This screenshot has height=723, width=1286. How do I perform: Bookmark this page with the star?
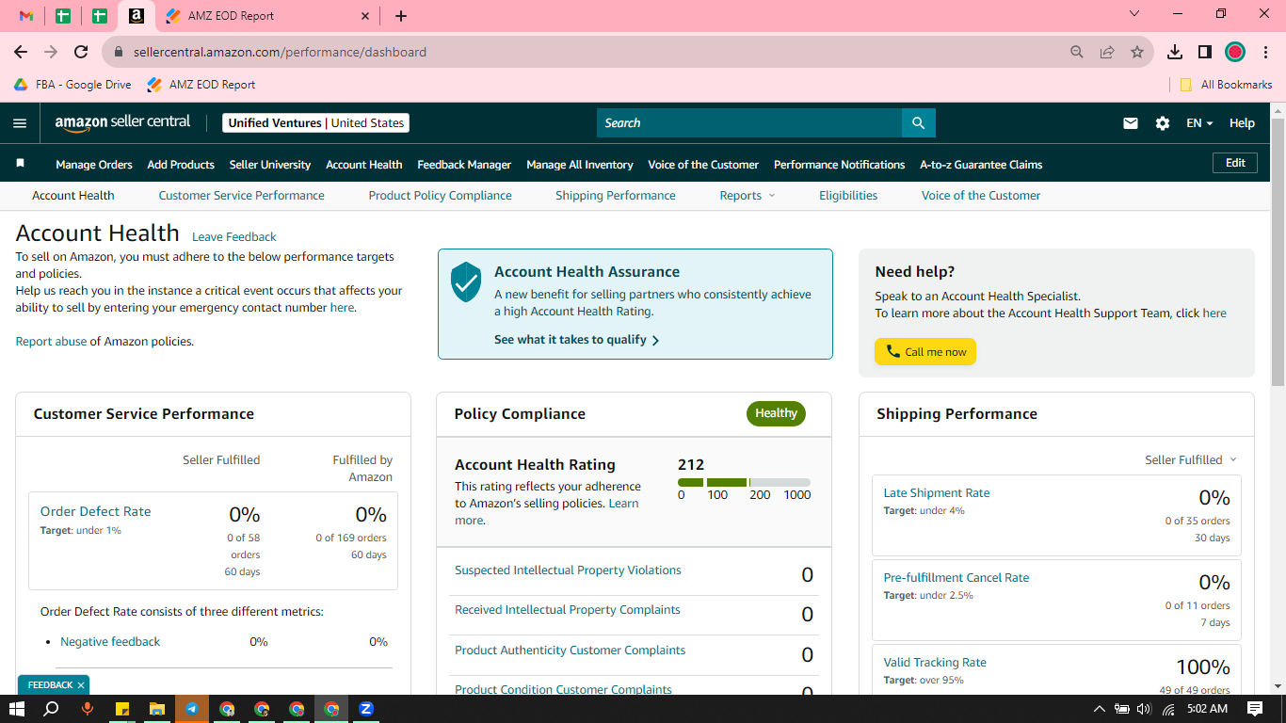tap(1137, 52)
